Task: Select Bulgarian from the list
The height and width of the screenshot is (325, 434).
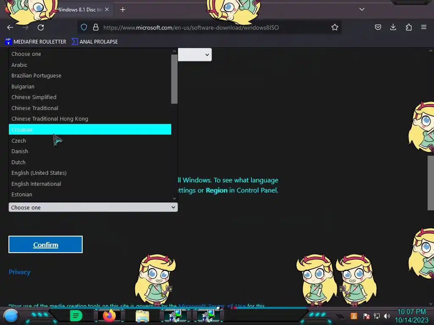Action: point(90,86)
